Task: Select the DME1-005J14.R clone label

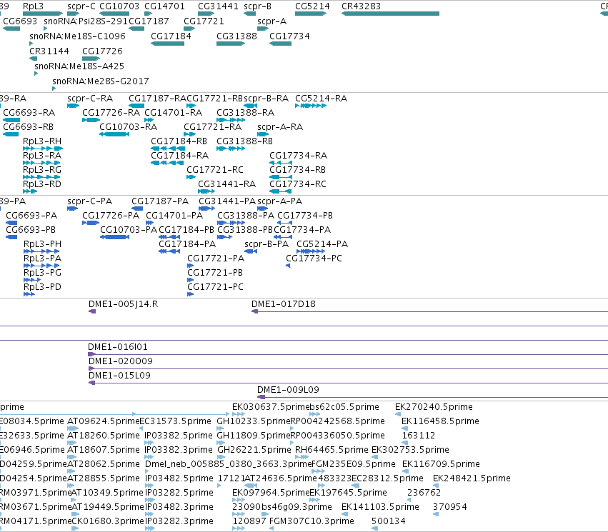Action: (x=124, y=304)
